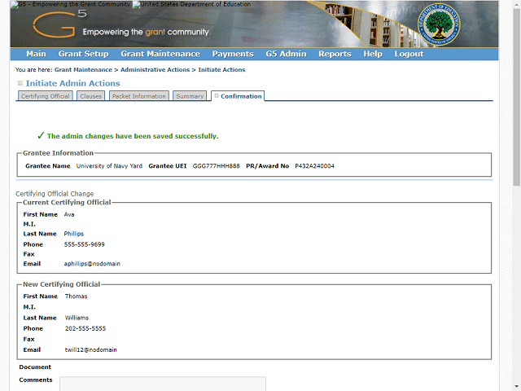Click the Grantee Information legend
The height and width of the screenshot is (391, 521).
point(58,153)
